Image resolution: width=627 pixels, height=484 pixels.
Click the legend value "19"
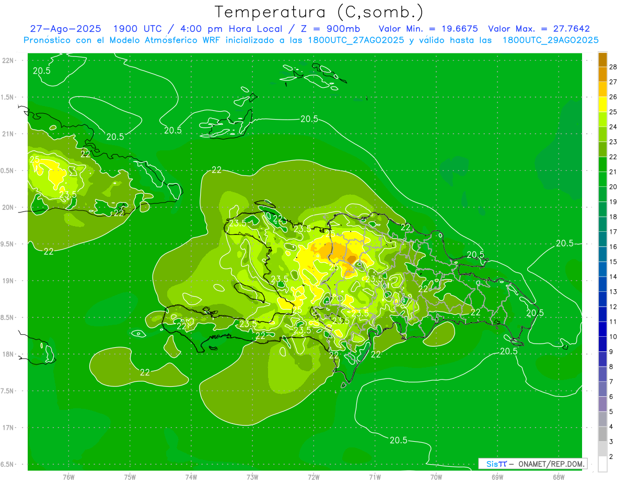click(x=613, y=202)
